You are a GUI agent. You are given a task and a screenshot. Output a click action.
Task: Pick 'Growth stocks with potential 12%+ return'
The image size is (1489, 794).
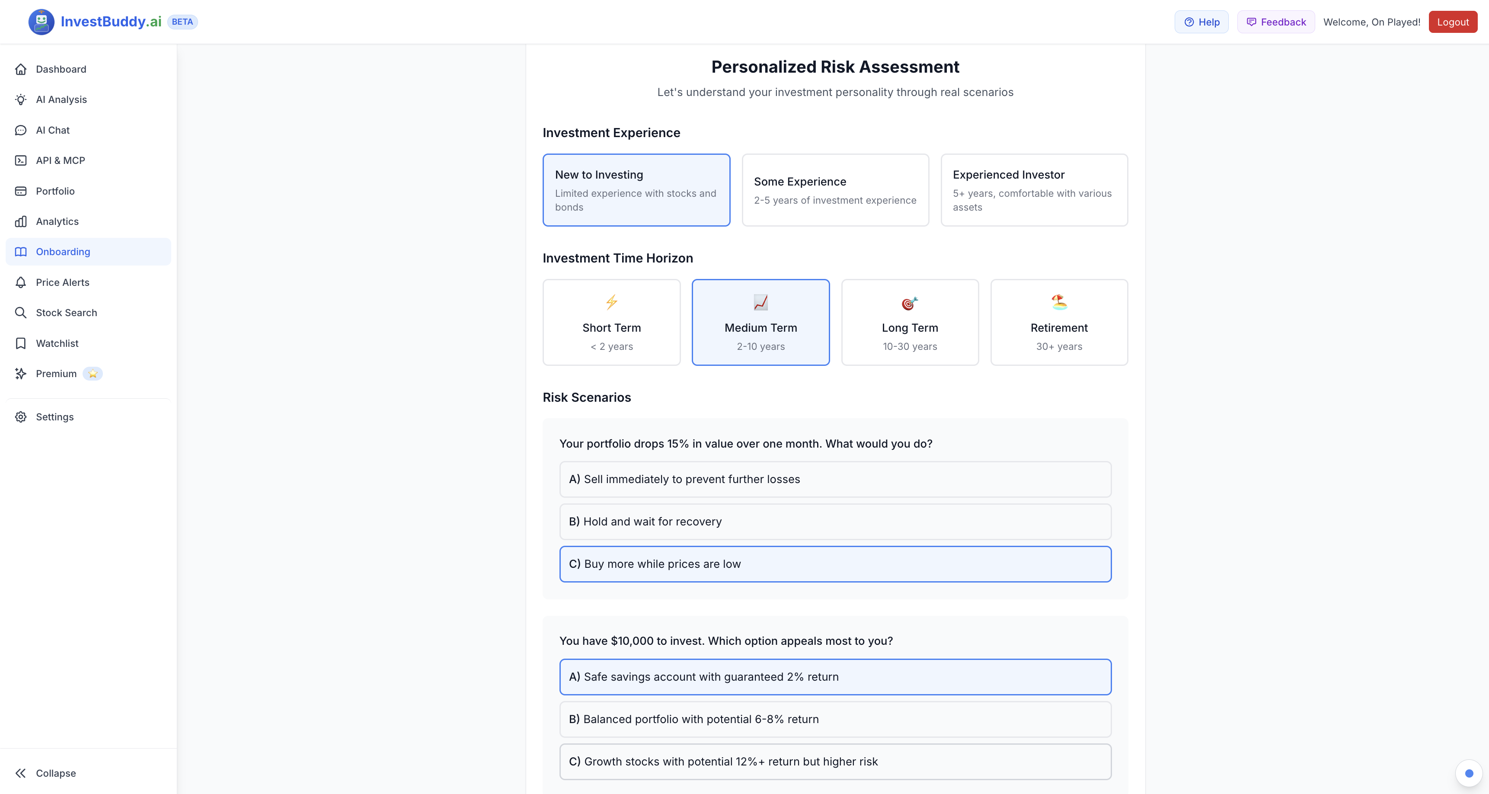tap(835, 762)
